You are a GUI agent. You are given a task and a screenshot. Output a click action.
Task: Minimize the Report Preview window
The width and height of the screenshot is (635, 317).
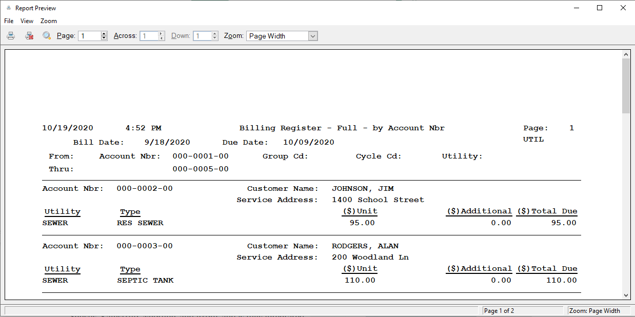(576, 8)
